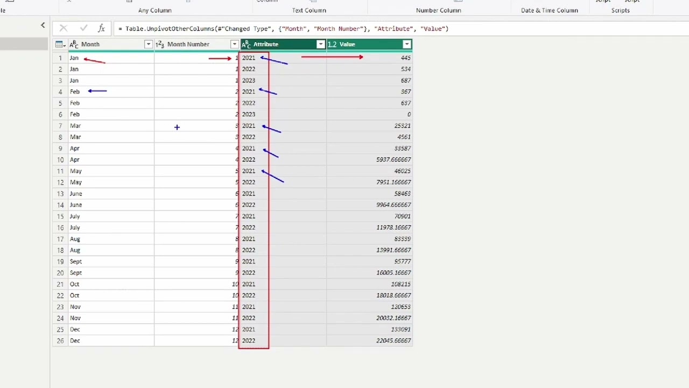
Task: Click the value cell 13991.66667
Action: [x=369, y=250]
